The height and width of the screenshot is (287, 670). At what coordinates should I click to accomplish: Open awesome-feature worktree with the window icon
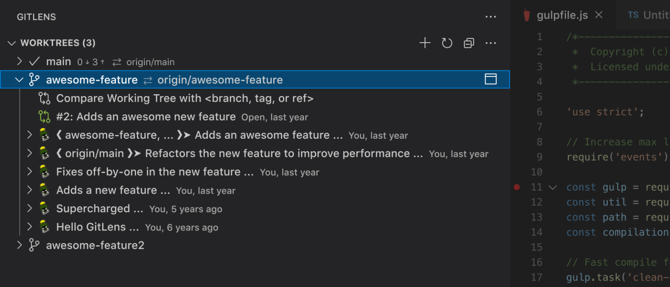point(491,79)
